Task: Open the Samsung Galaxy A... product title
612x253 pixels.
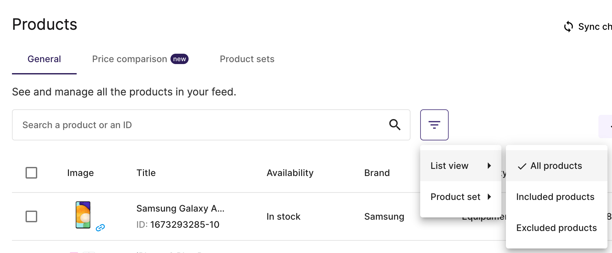Action: pyautogui.click(x=180, y=208)
